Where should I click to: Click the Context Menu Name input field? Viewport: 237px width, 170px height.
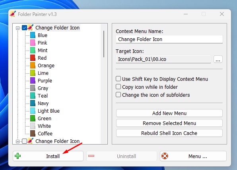169,39
